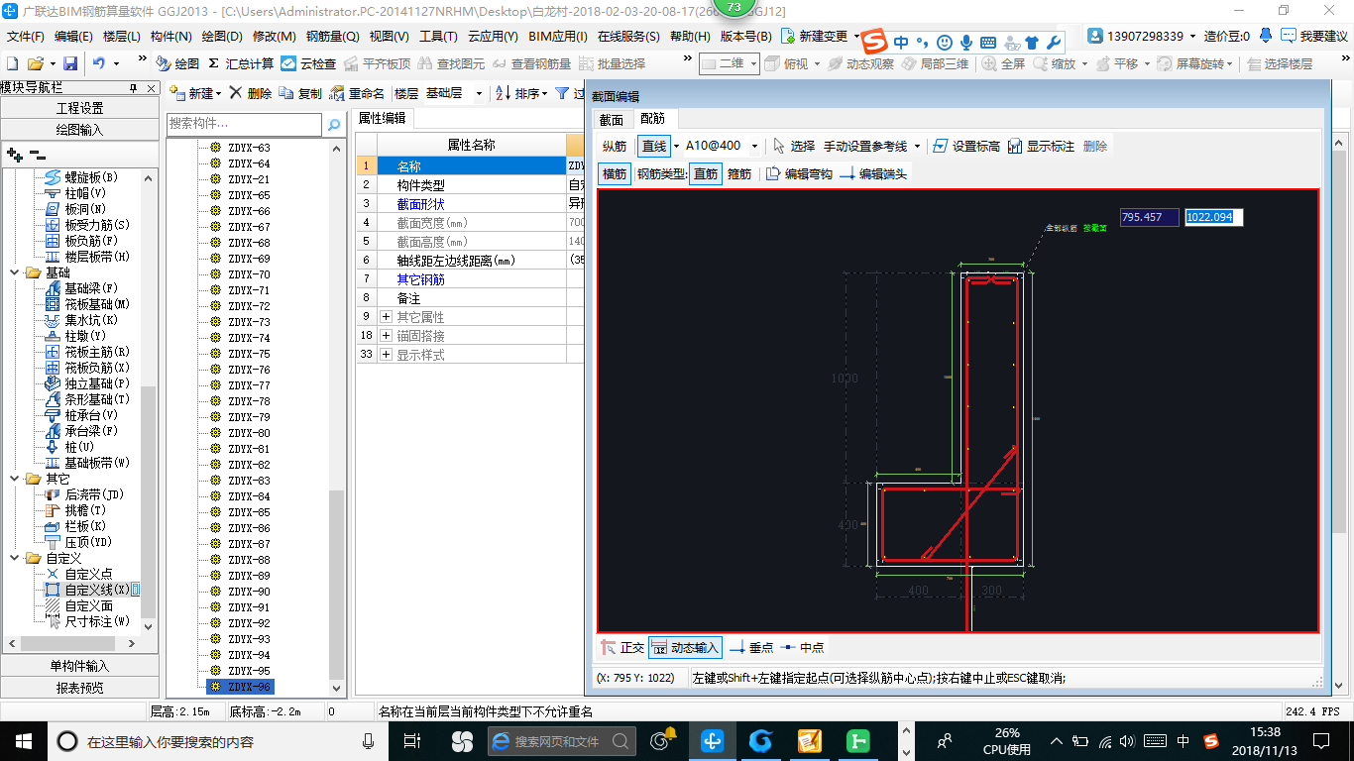Screen dimensions: 1354x761
Task: Click 编辑端头 edit end
Action: click(873, 173)
